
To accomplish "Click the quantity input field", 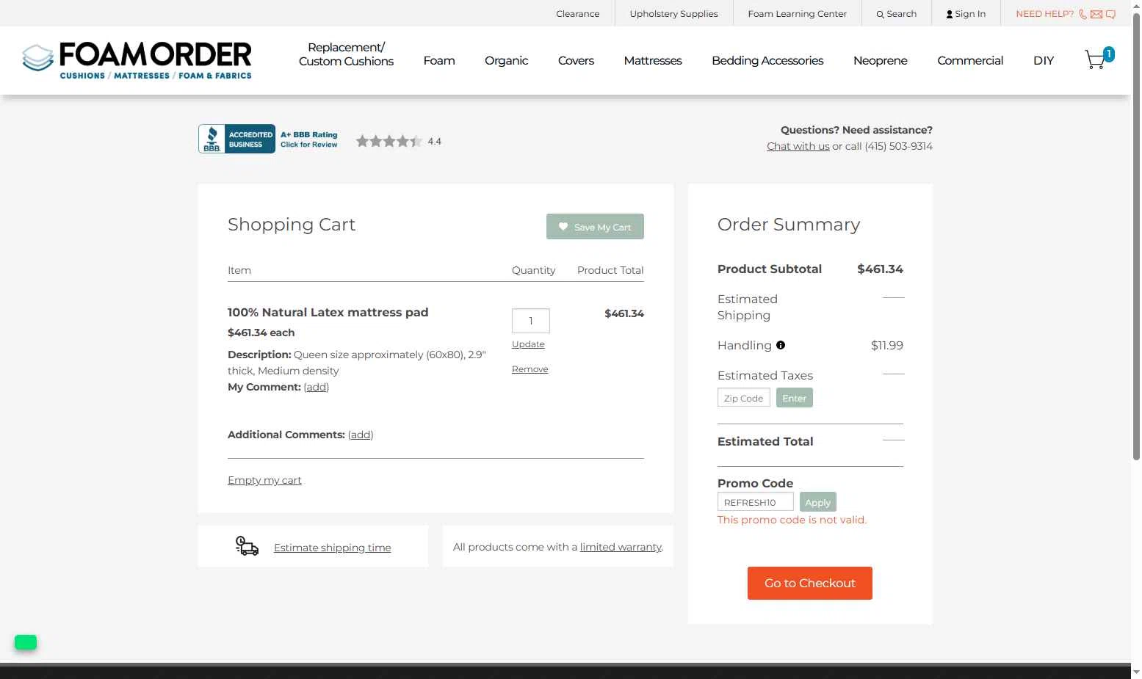I will coord(531,321).
